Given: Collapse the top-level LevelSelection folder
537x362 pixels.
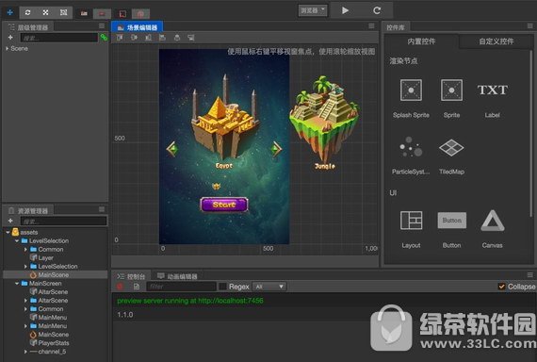Looking at the screenshot, I should [17, 241].
